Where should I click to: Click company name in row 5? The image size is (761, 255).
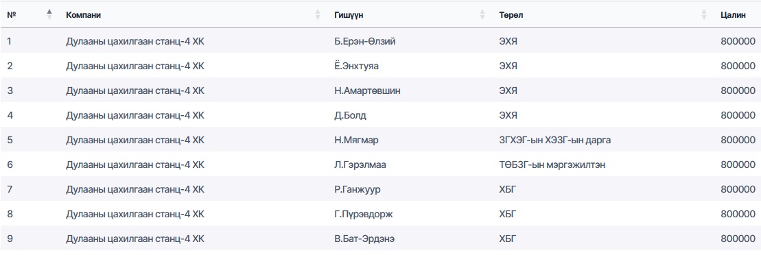[x=135, y=140]
